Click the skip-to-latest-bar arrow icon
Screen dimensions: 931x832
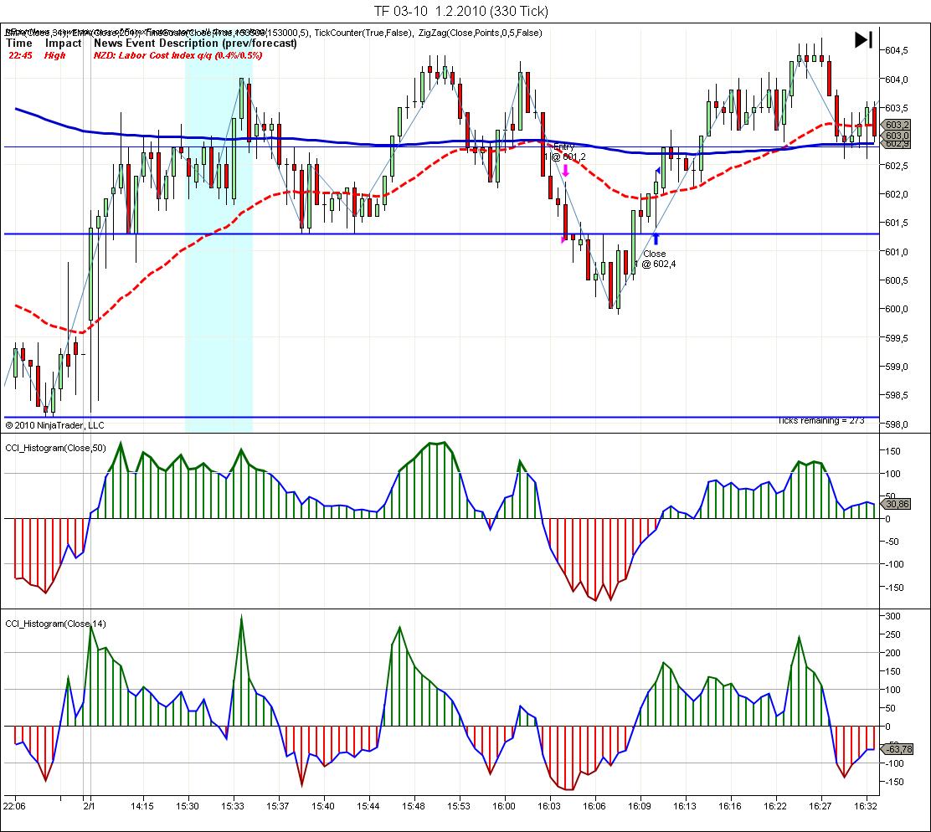863,39
